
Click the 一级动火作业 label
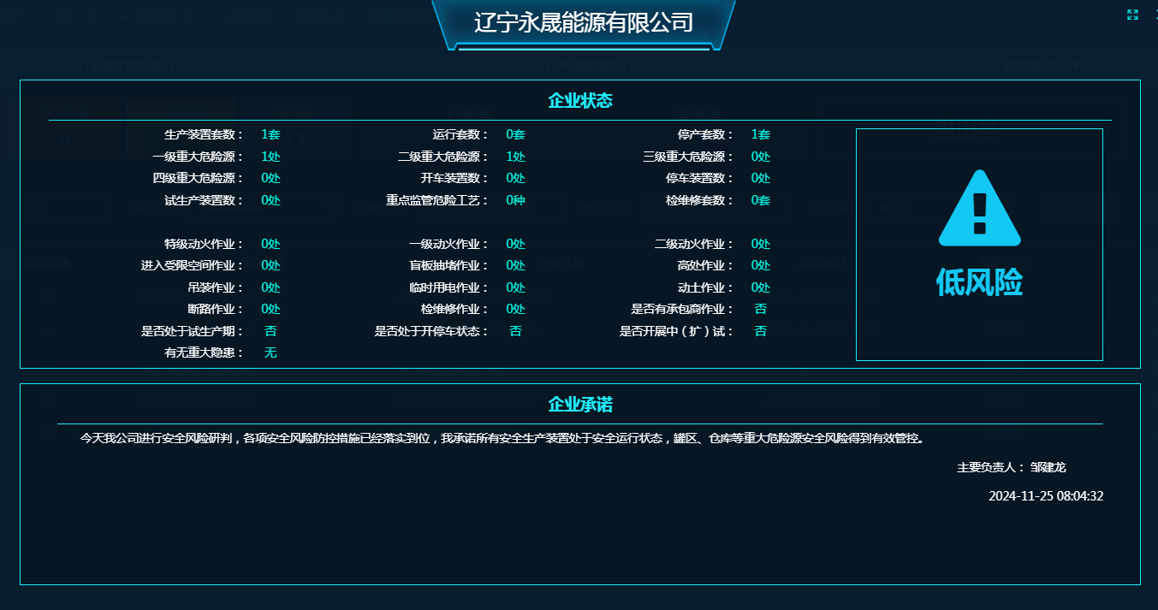[449, 244]
